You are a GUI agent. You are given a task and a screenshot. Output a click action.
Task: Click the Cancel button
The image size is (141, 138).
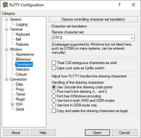coord(125,133)
